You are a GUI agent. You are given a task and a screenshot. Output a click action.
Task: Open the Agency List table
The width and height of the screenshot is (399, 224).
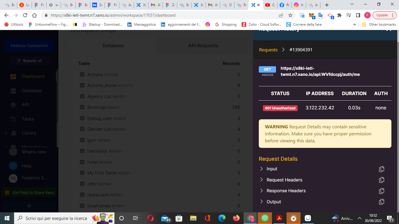[x=160, y=97]
